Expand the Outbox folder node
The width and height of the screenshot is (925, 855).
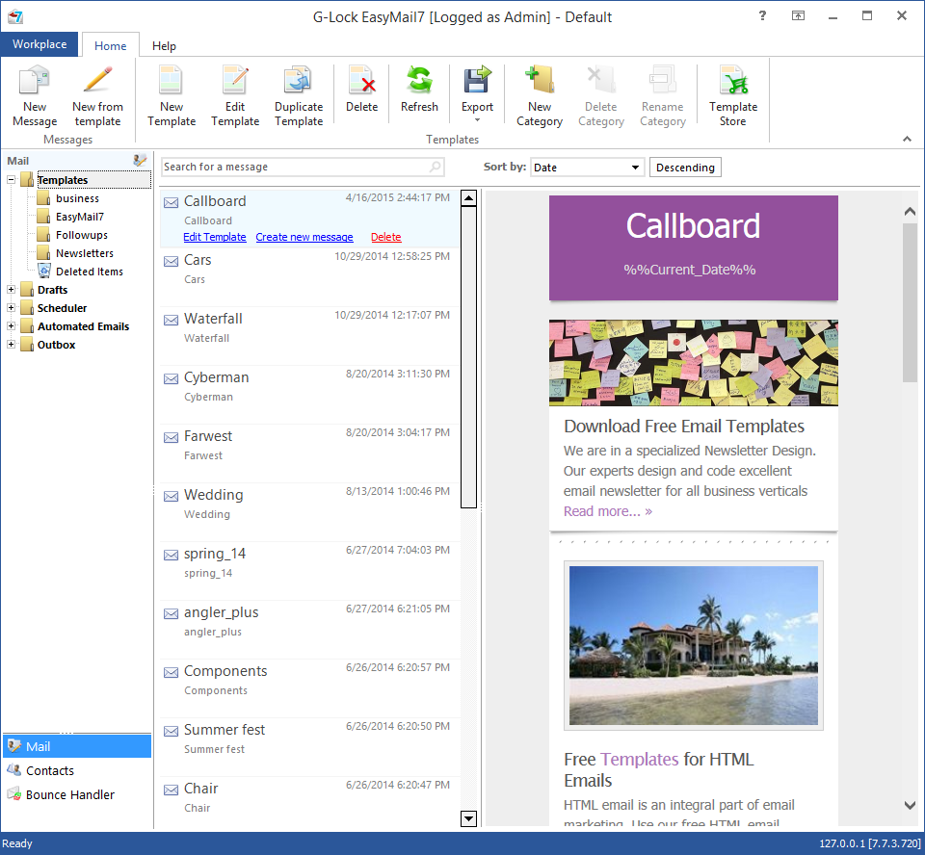(x=11, y=345)
